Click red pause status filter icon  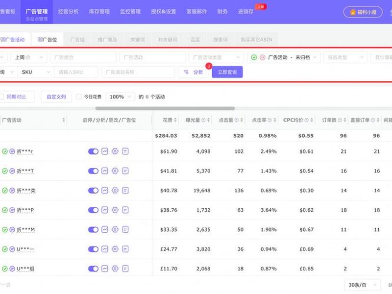coord(262,57)
